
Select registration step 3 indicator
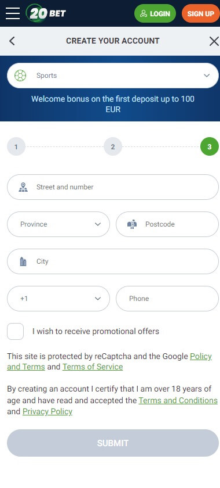pyautogui.click(x=210, y=146)
